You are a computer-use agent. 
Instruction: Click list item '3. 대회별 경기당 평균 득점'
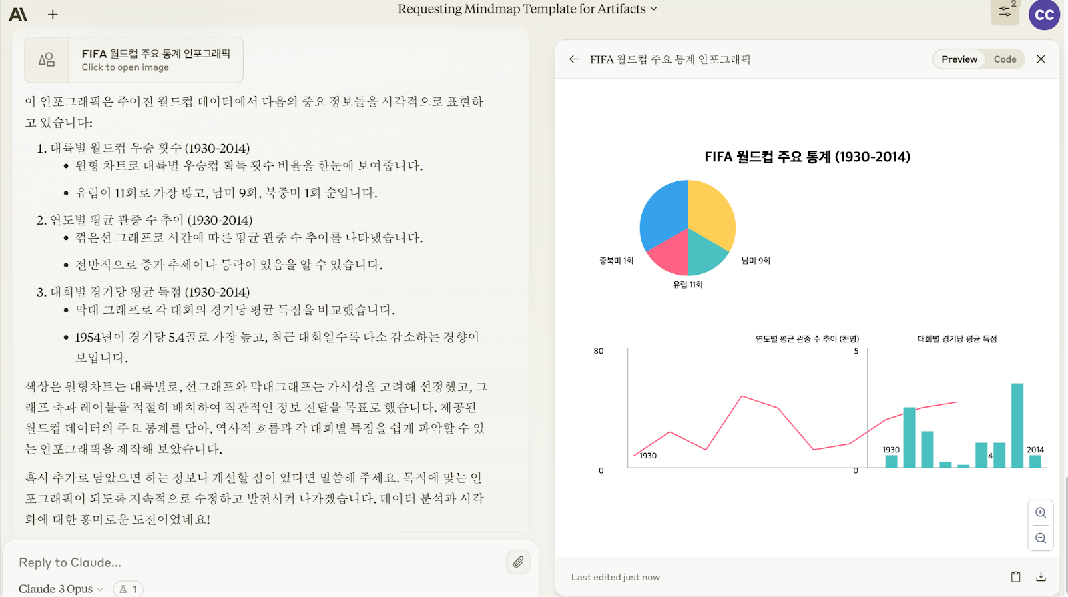[143, 292]
